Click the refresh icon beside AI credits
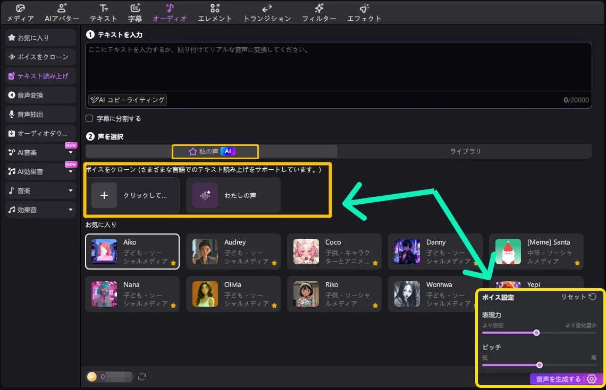 coord(142,377)
